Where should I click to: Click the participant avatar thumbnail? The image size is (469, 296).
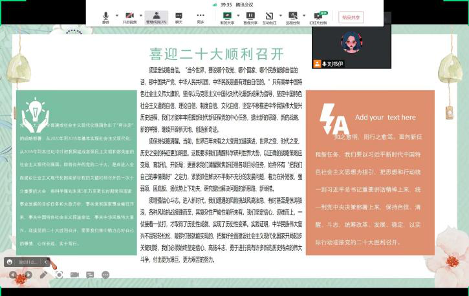[351, 42]
